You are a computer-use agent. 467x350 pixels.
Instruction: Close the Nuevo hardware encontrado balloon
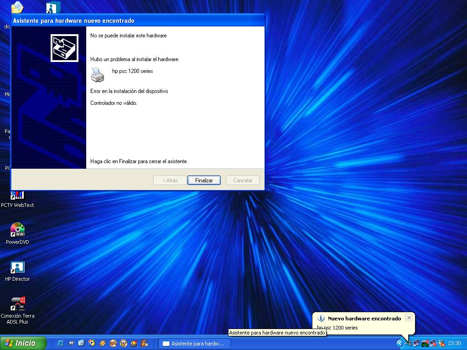coord(409,318)
